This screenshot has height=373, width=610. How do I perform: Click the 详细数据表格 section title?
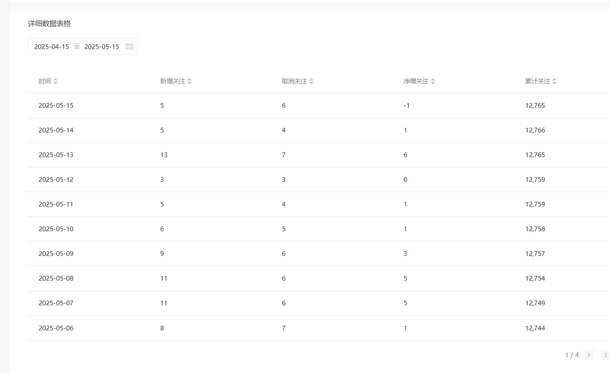[x=49, y=23]
